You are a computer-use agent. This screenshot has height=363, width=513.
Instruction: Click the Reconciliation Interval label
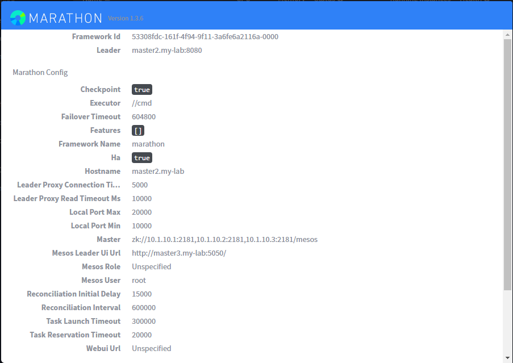coord(81,308)
